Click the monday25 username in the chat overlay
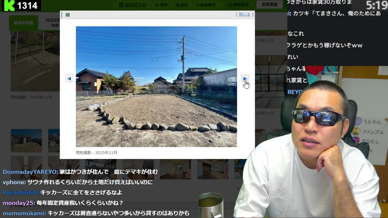 pyautogui.click(x=19, y=203)
